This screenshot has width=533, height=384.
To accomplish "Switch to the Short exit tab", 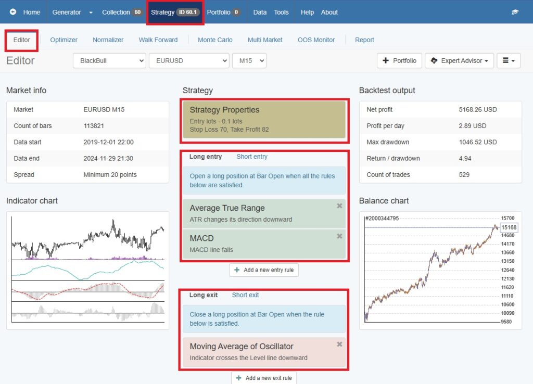I will point(245,295).
